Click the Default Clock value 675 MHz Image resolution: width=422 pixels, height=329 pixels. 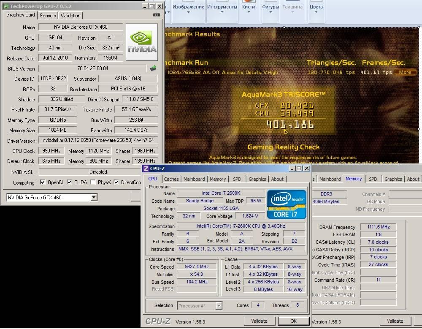point(51,161)
